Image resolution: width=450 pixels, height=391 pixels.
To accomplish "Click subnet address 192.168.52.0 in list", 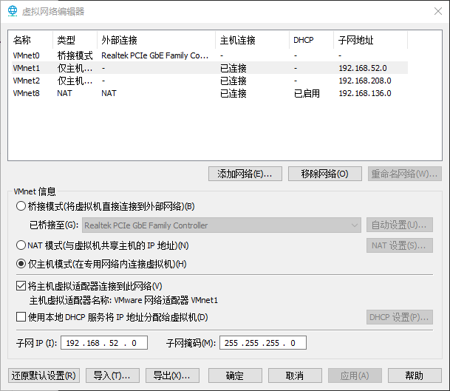I will [363, 68].
